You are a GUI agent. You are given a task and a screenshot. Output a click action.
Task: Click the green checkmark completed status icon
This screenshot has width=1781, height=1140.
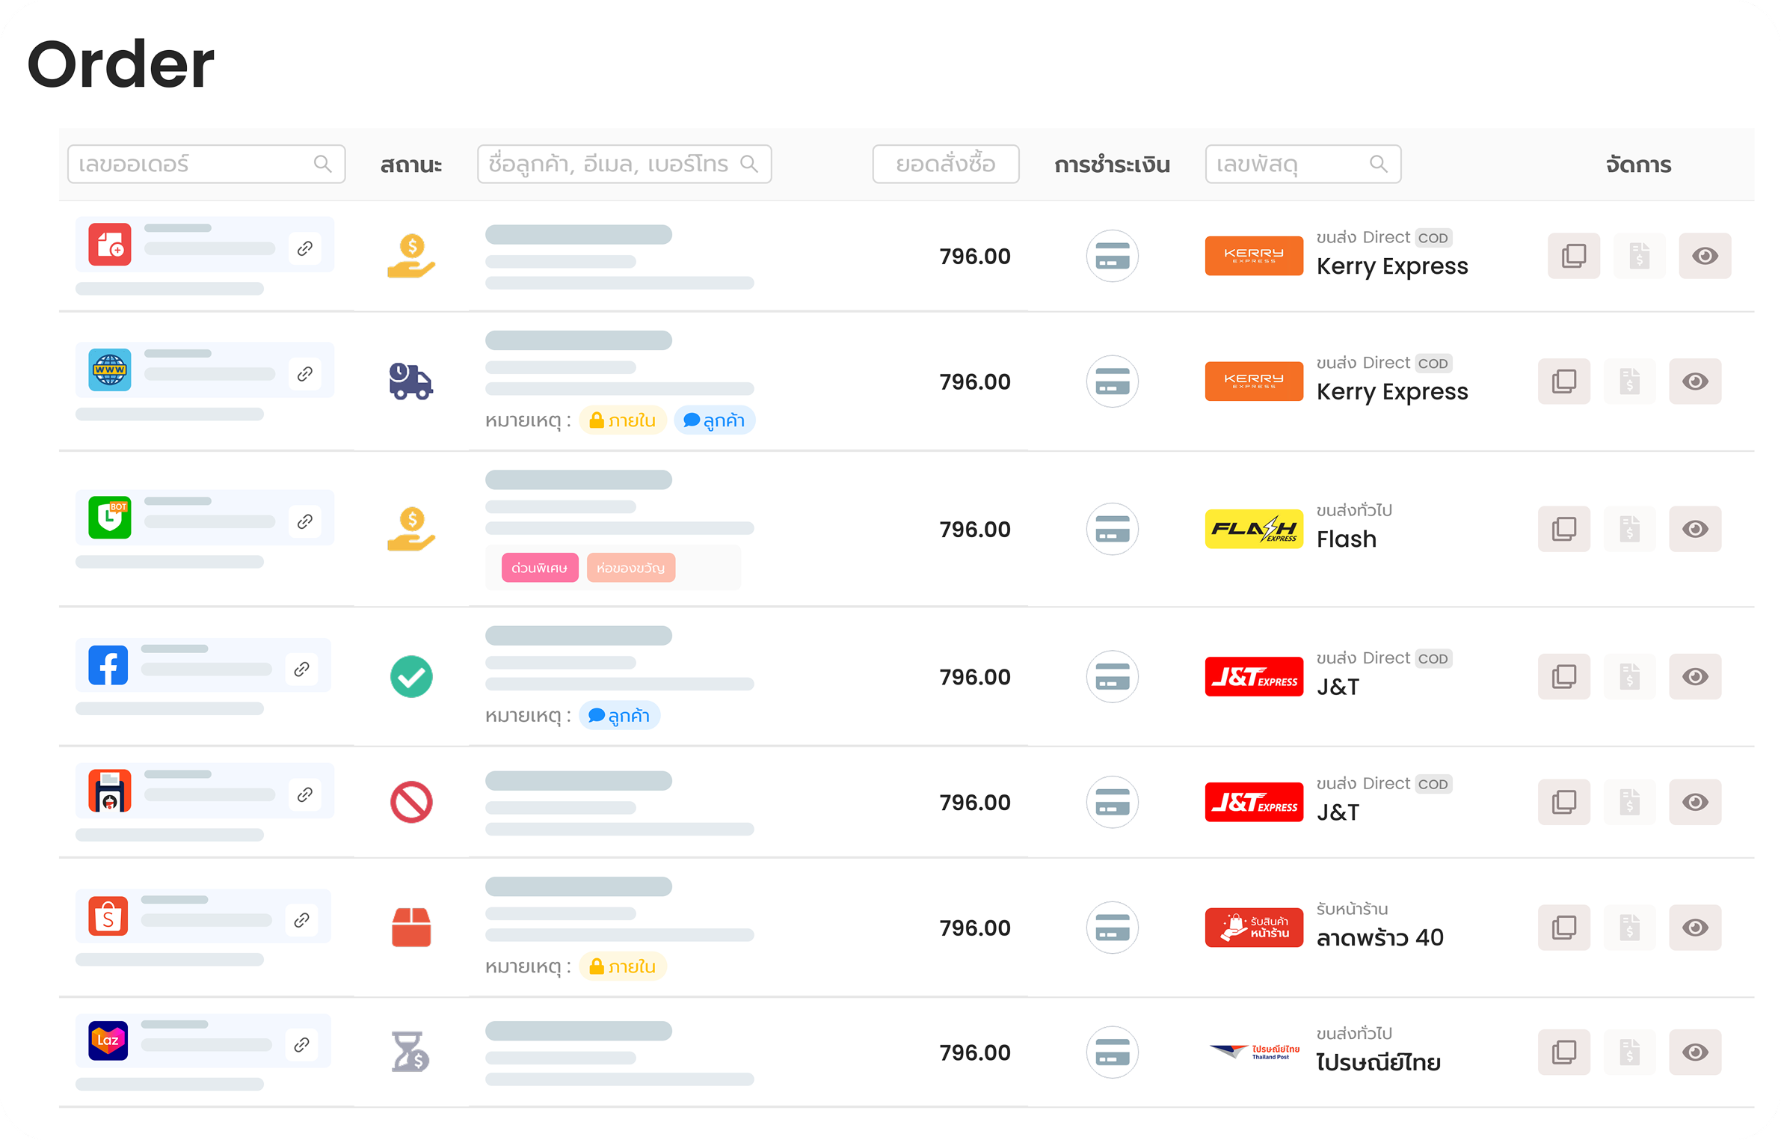coord(411,676)
